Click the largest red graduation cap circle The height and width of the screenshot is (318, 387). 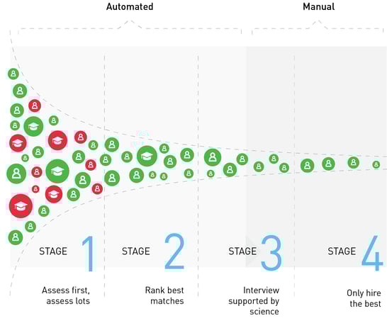(x=21, y=206)
